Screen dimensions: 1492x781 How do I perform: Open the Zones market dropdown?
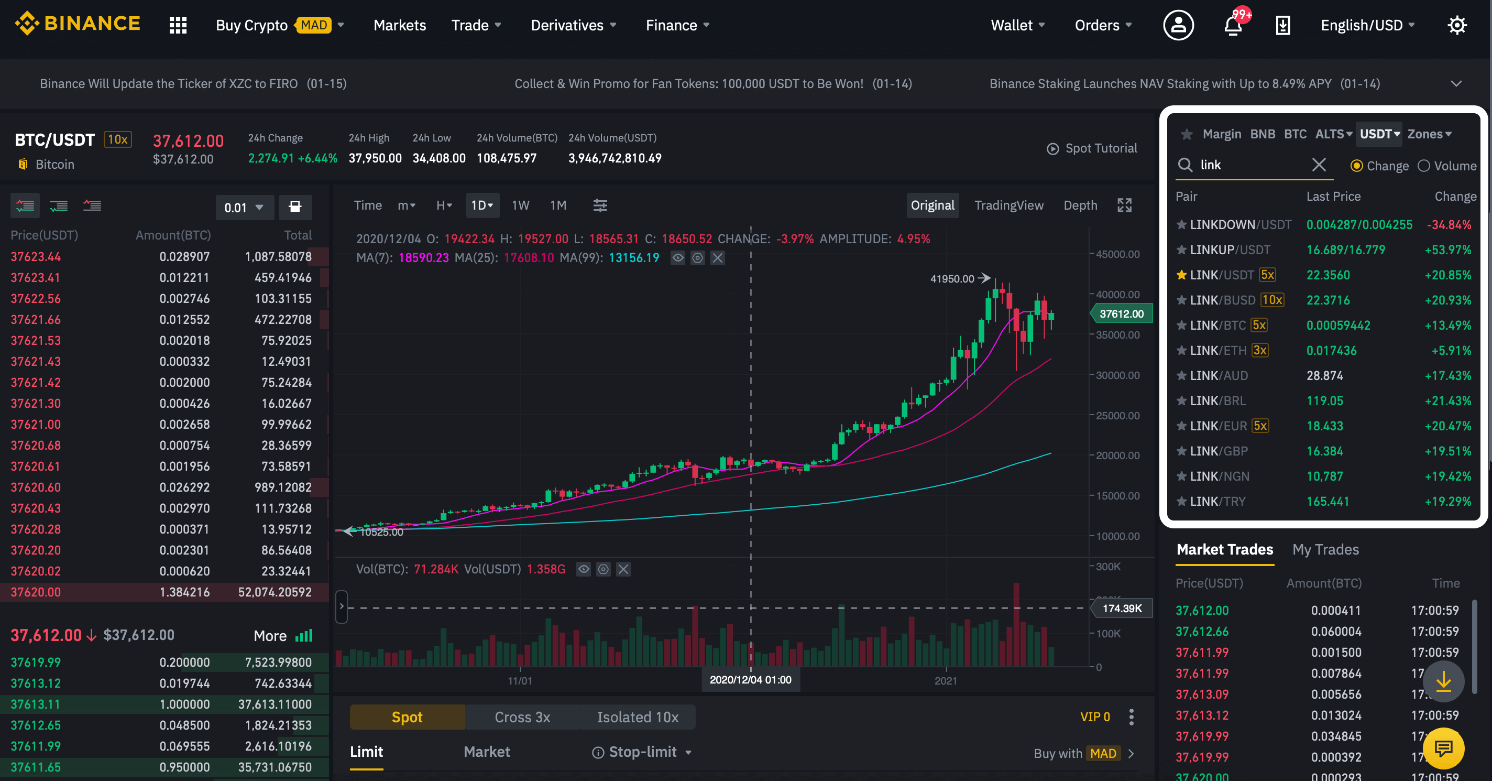coord(1430,134)
